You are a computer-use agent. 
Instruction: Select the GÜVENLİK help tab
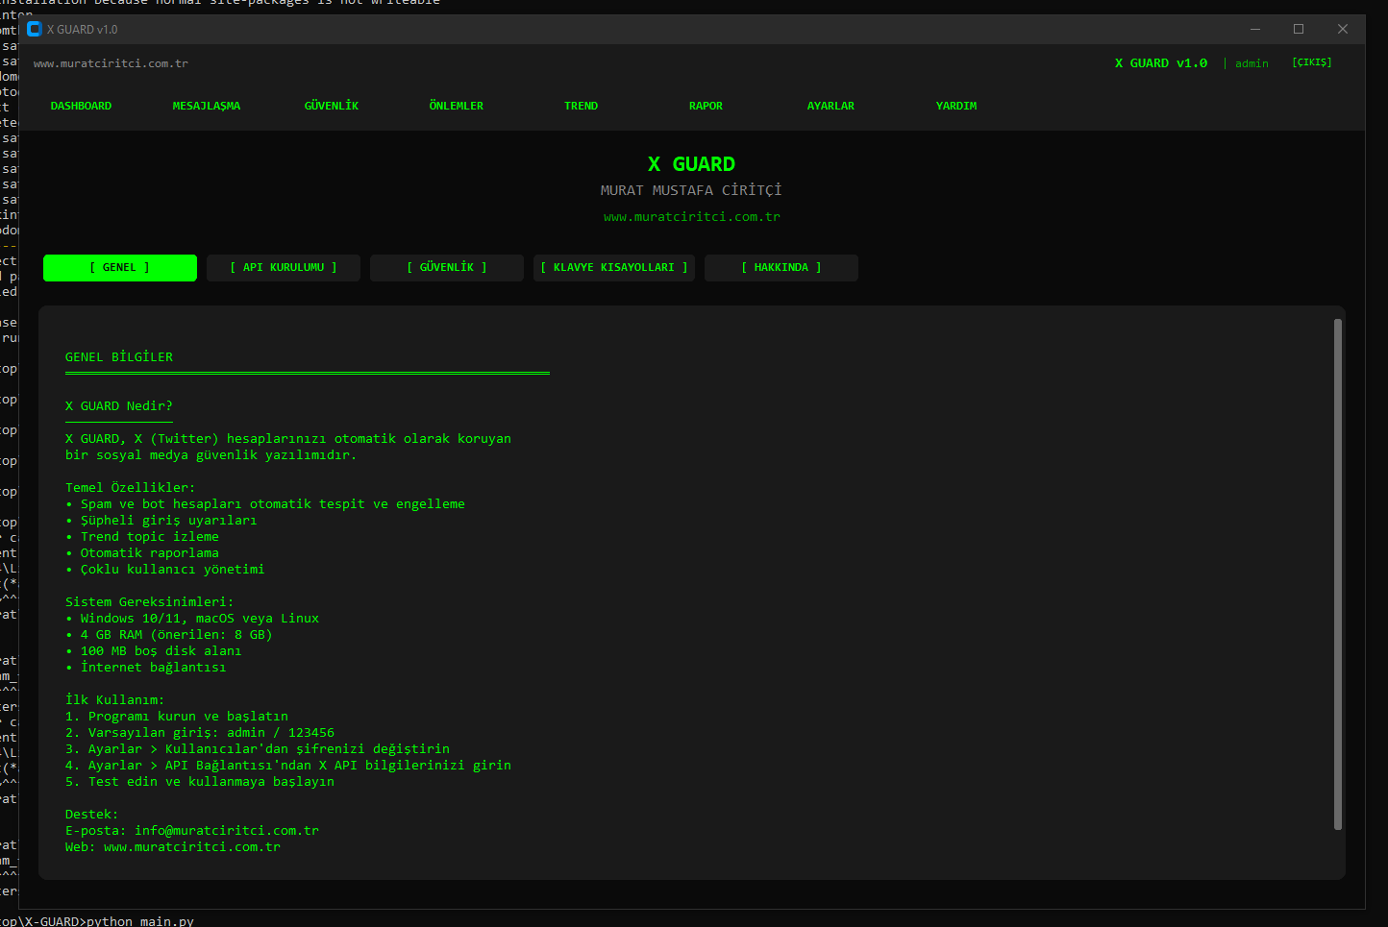[447, 268]
